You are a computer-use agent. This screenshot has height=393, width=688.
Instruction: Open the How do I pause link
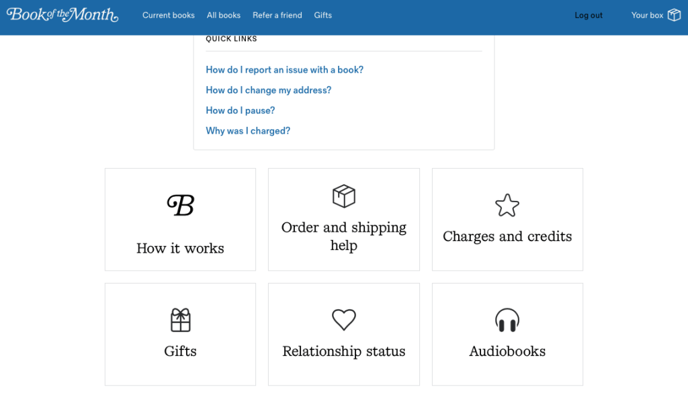(240, 110)
